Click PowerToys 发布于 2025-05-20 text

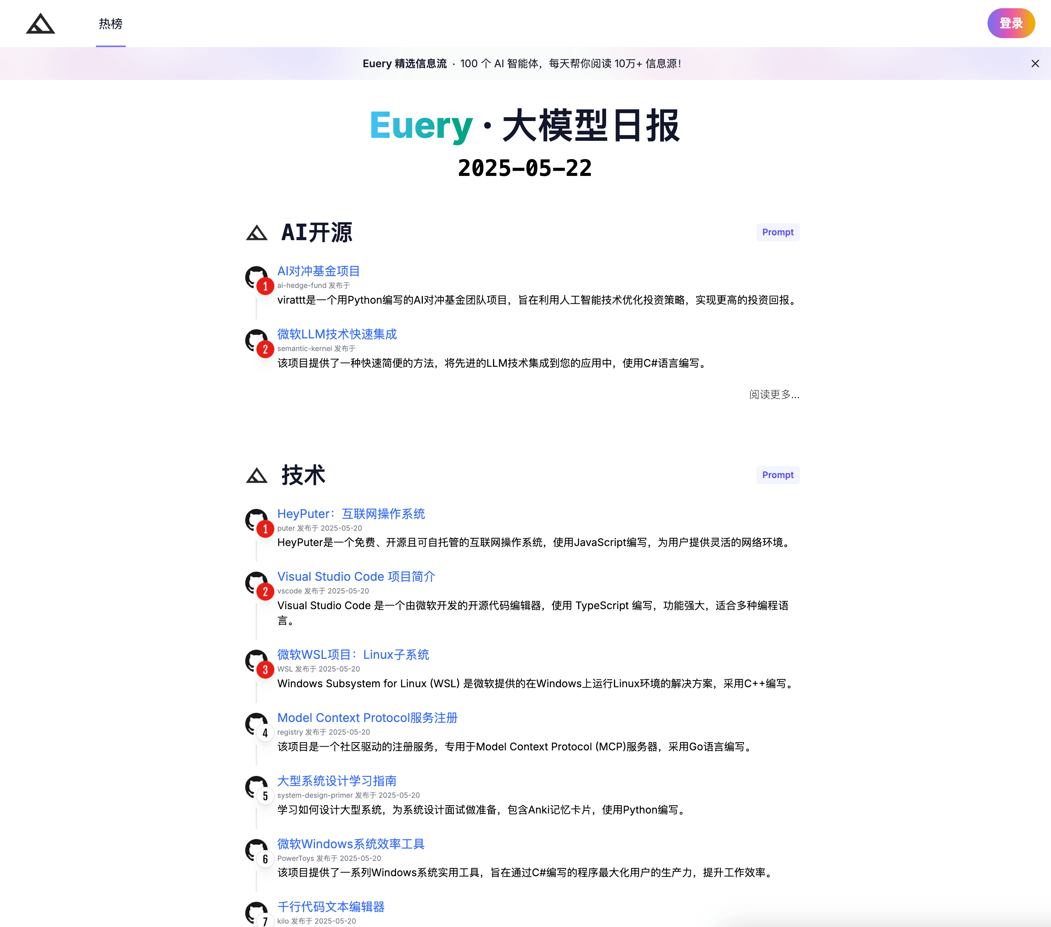click(329, 859)
